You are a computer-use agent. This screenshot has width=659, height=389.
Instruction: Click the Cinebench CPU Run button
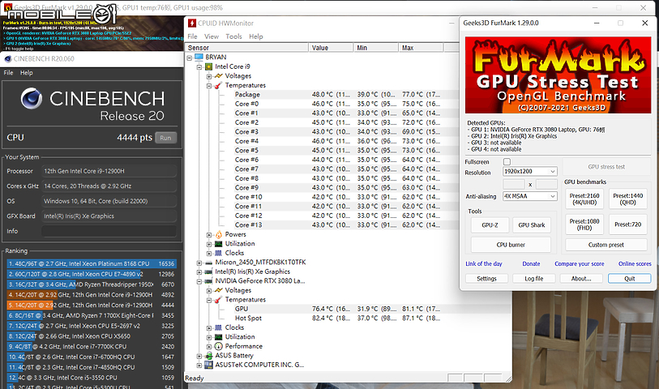[165, 138]
